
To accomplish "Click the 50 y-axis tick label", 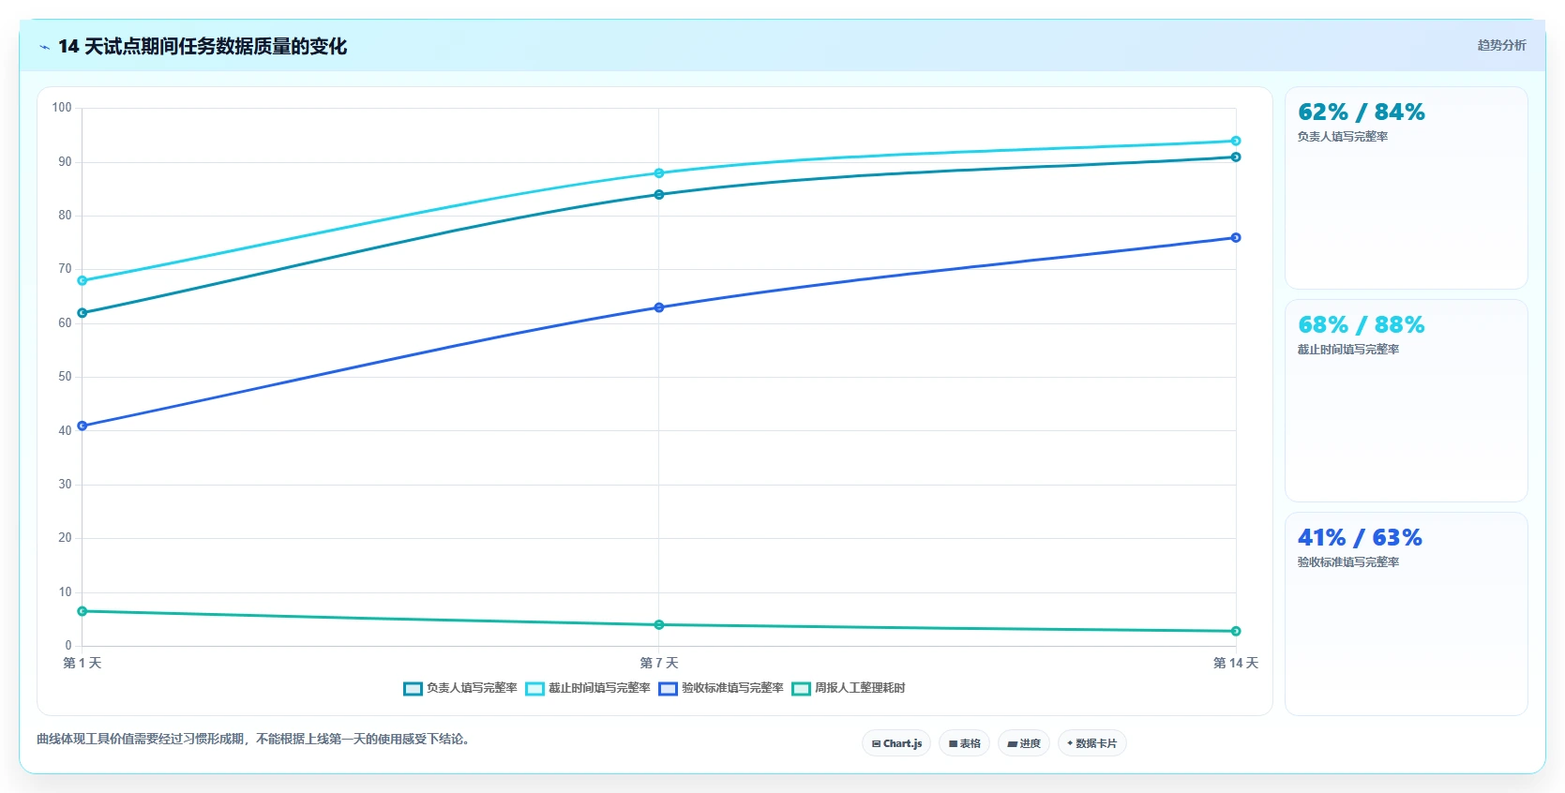I will click(65, 377).
